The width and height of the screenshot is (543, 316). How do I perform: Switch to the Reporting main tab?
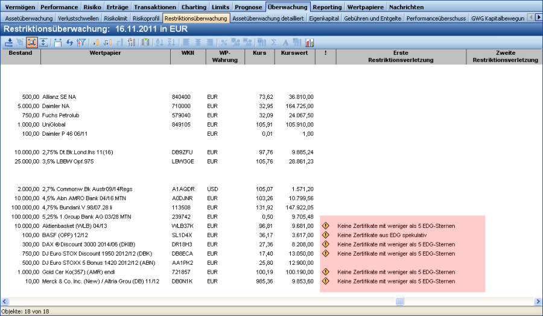328,7
